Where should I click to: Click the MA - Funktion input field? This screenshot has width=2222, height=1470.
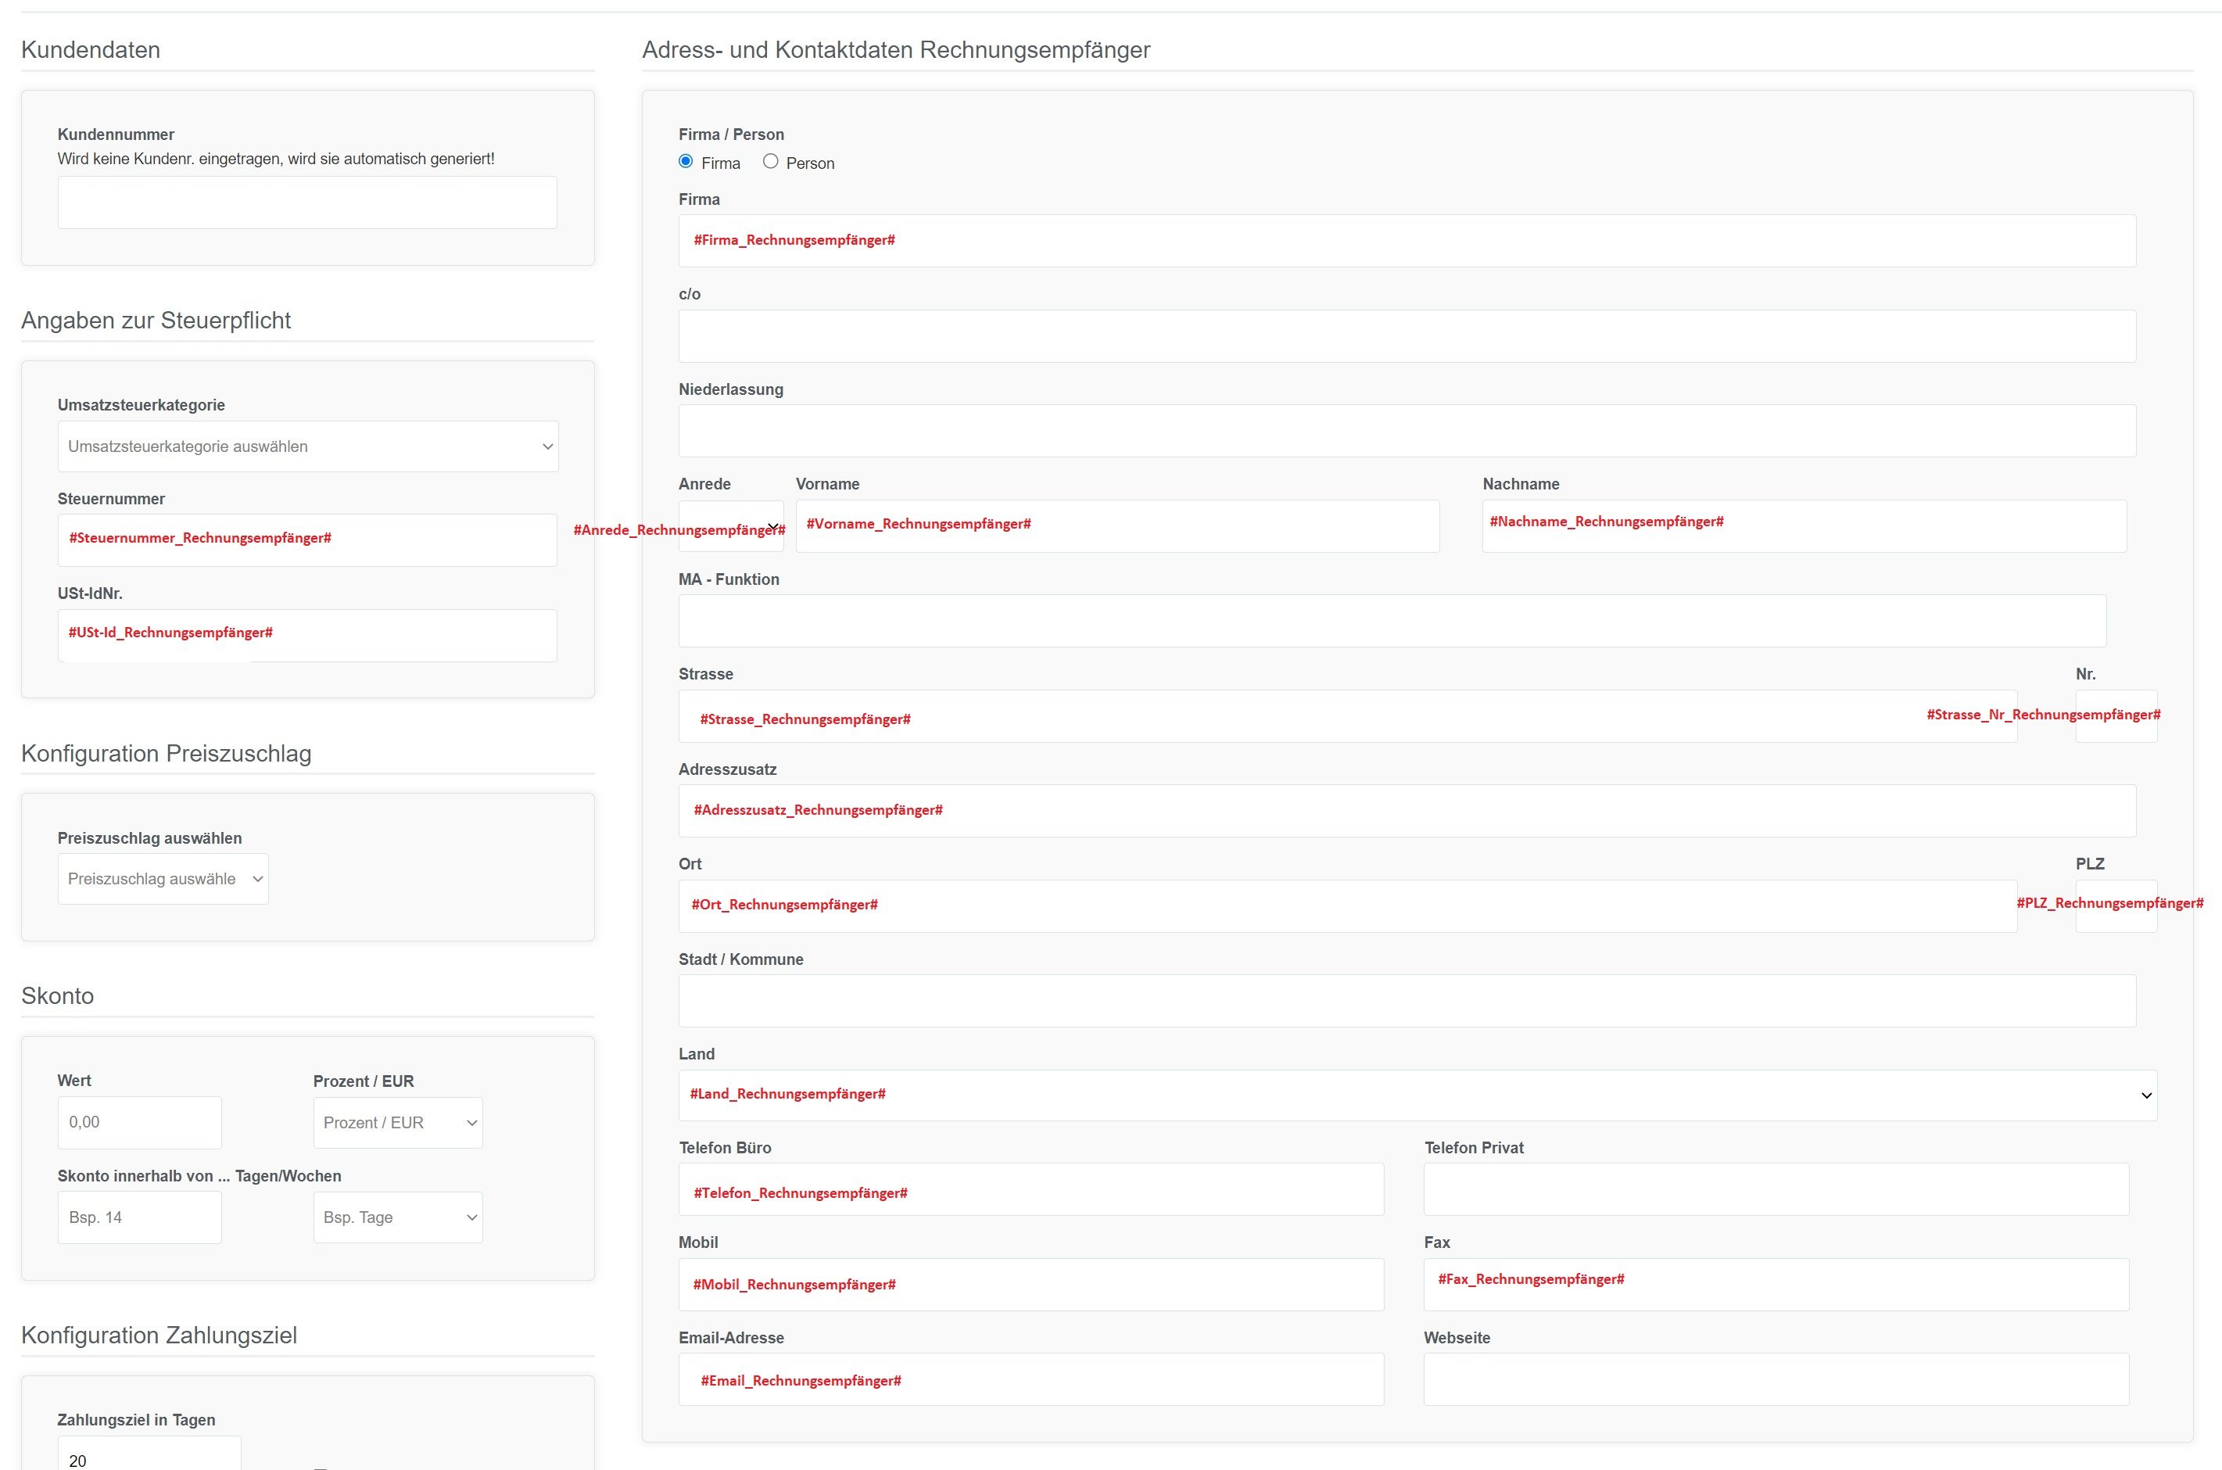pyautogui.click(x=1392, y=621)
